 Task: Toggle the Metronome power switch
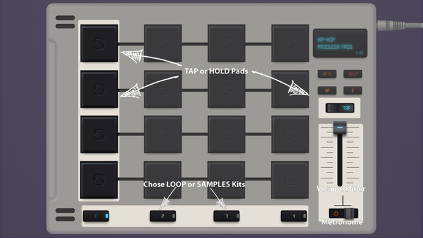[344, 214]
